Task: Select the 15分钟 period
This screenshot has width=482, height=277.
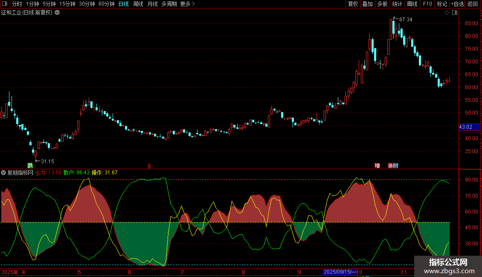Action: point(67,4)
